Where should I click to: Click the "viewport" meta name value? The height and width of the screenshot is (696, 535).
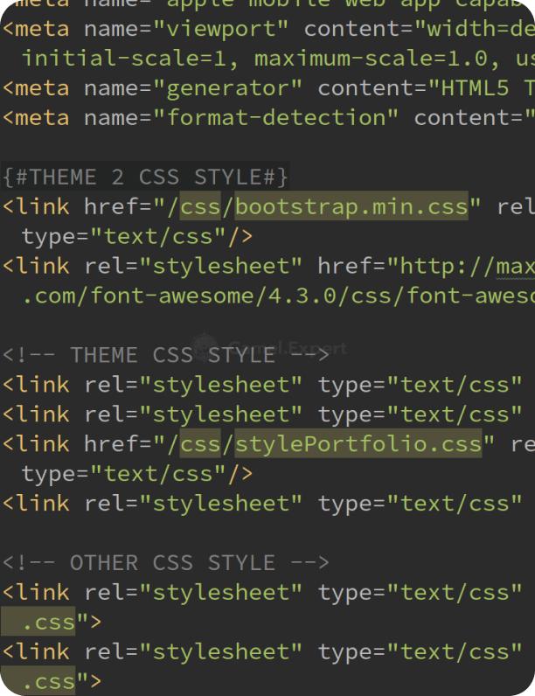[222, 28]
